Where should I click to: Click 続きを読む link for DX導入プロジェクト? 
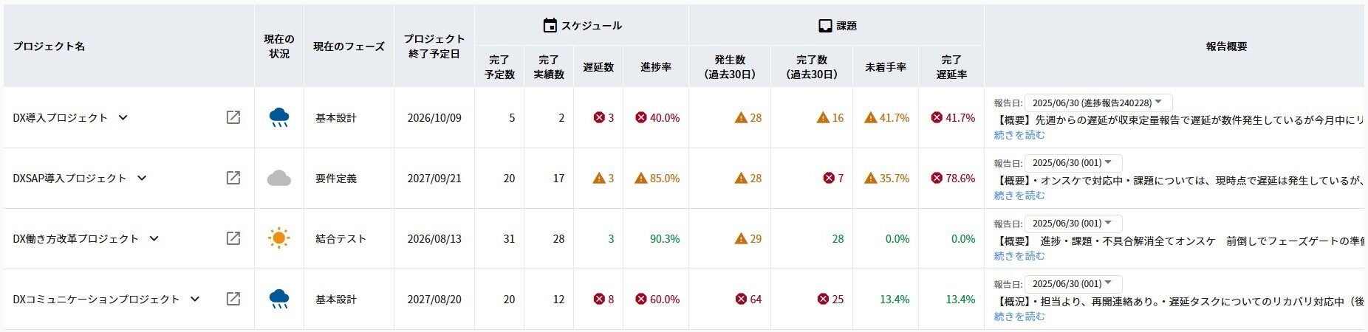coord(1019,135)
